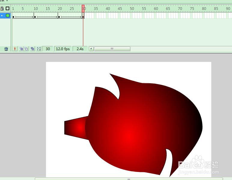Click the elapsed time 2.4s display
Viewport: 232px width, 180px height.
click(80, 49)
